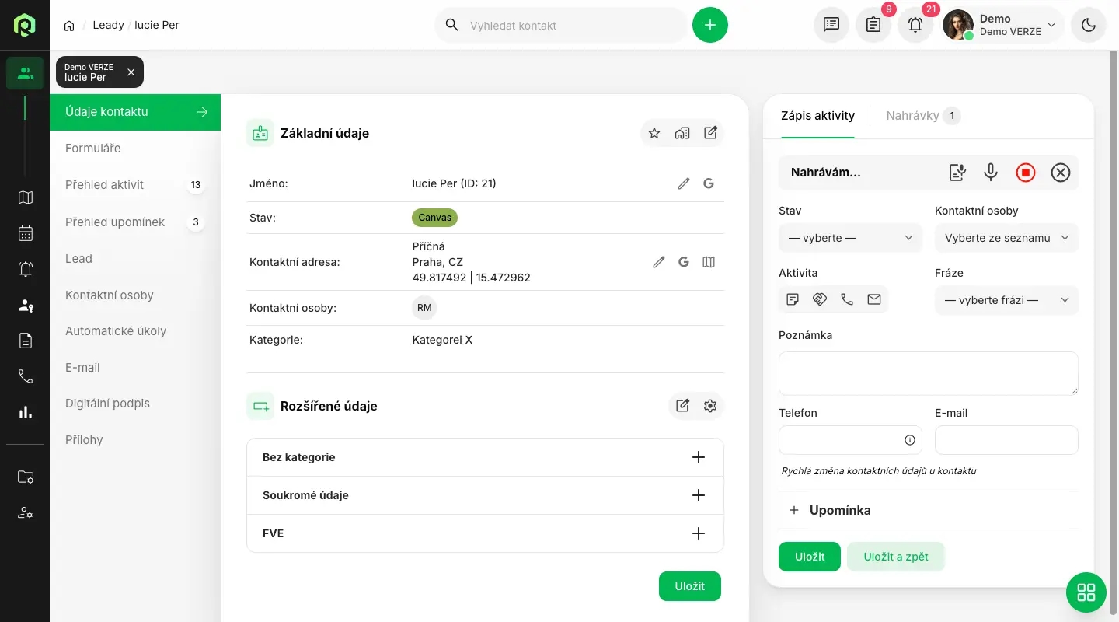
Task: Open the Fráze phrase dropdown
Action: pos(1006,300)
